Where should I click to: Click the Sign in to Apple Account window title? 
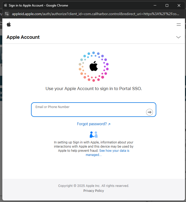38,5
